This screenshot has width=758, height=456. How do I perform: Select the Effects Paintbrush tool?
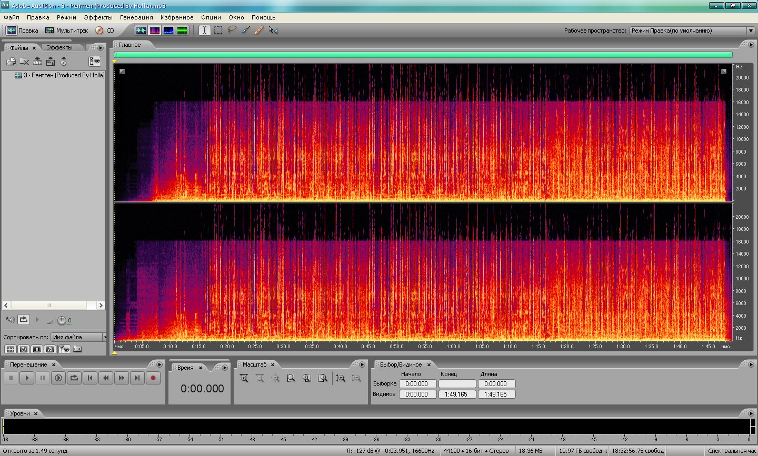245,31
